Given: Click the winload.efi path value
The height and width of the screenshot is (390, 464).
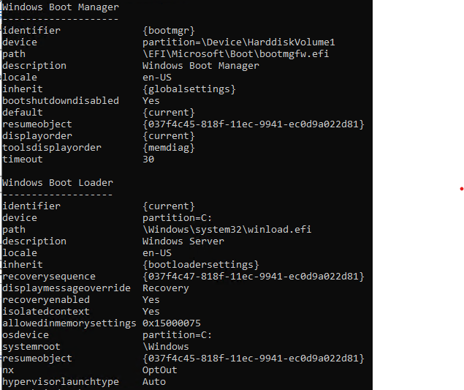Looking at the screenshot, I should click(x=227, y=230).
